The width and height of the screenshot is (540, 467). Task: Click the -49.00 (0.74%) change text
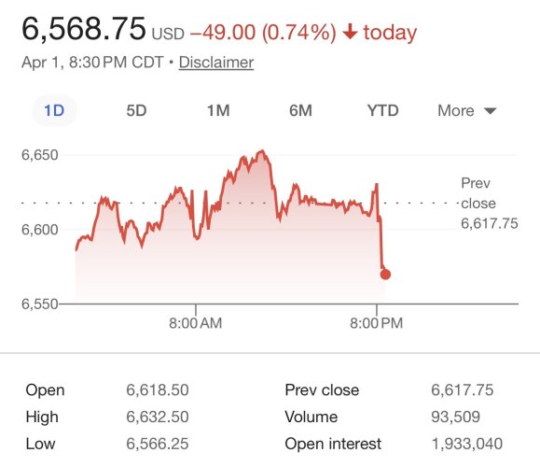coord(263,32)
